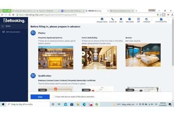Open Microsoft Edge on the taskbar
This screenshot has width=174, height=116.
click(84, 104)
